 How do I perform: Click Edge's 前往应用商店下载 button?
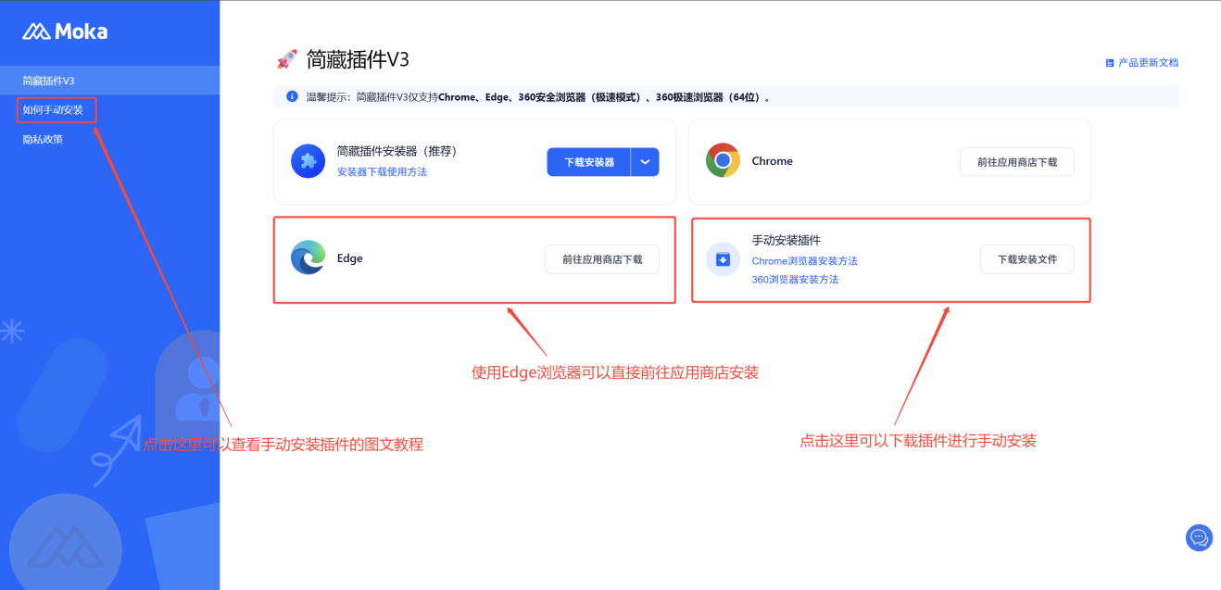point(601,259)
